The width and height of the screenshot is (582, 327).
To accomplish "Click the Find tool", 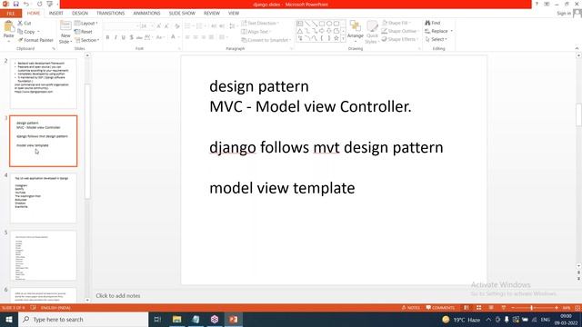I will point(433,23).
